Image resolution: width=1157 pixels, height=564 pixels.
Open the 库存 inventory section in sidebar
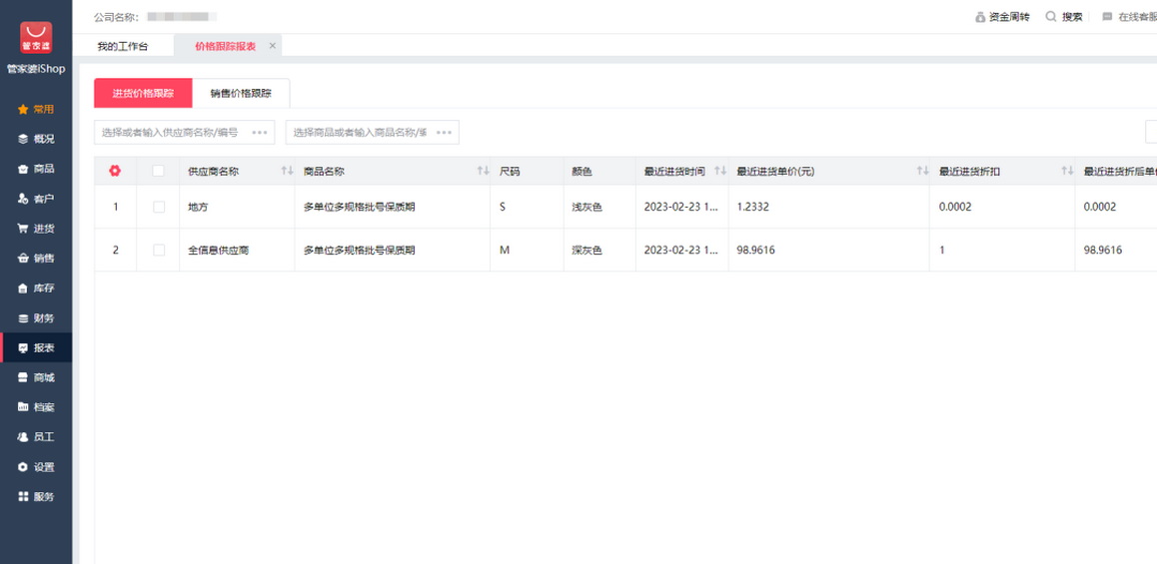click(36, 288)
